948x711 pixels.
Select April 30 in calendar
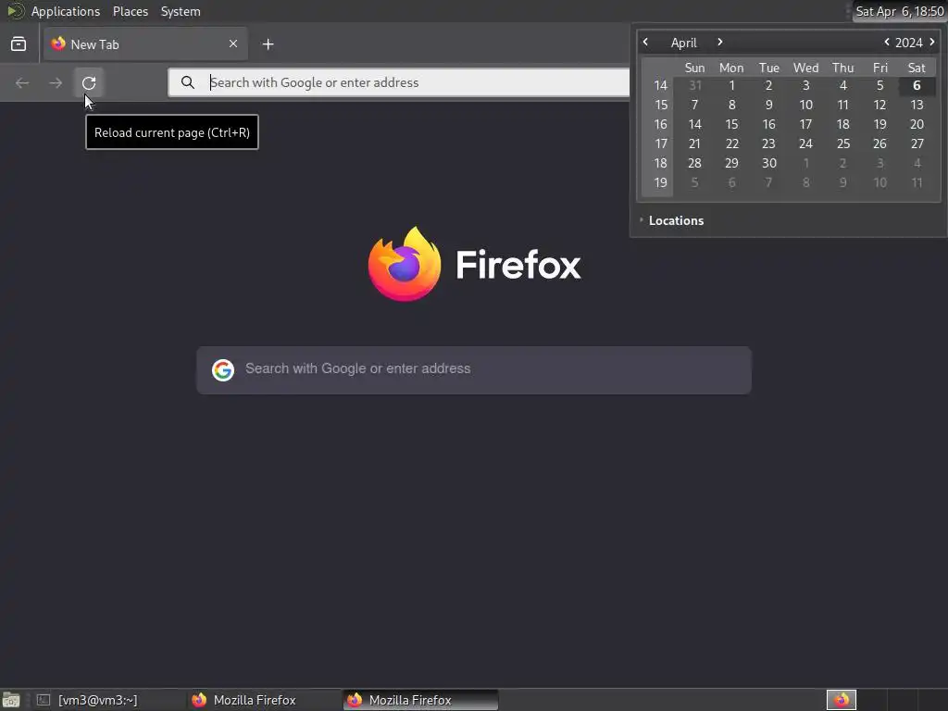coord(768,163)
